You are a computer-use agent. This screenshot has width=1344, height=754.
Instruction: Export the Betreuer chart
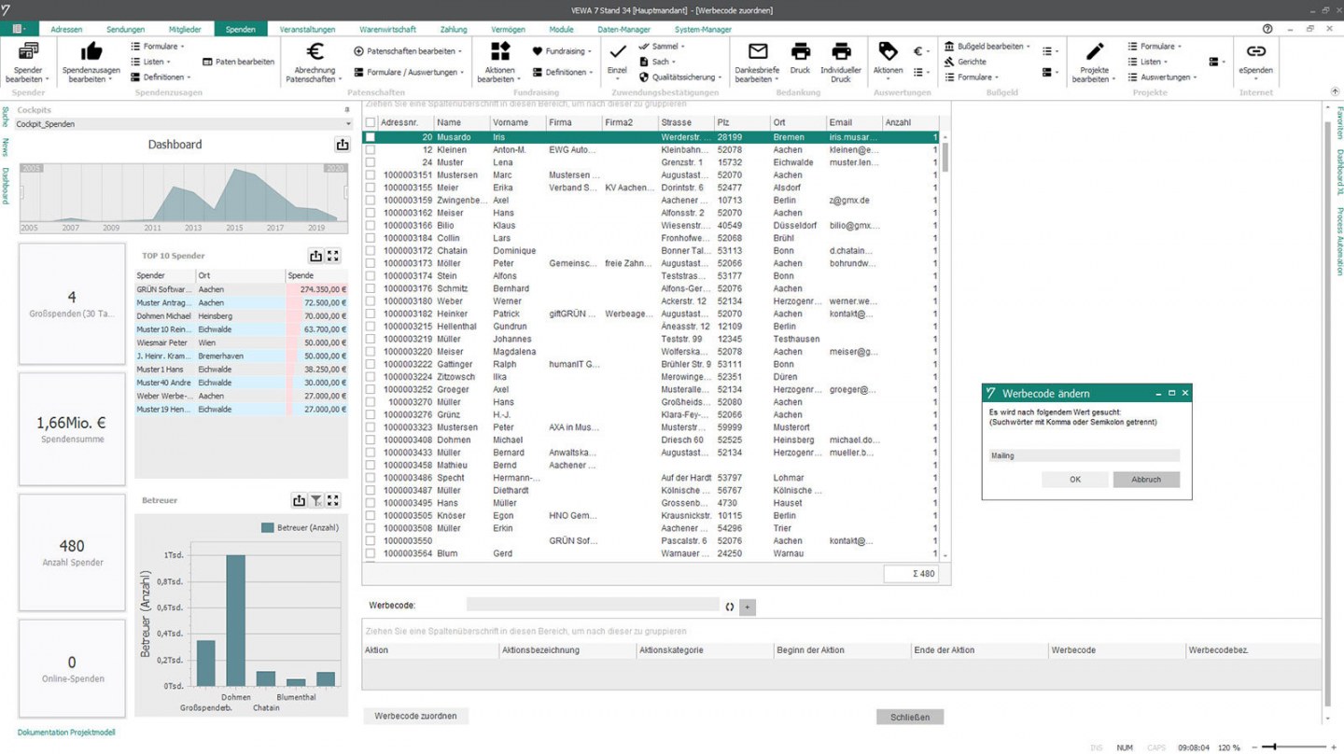tap(299, 500)
